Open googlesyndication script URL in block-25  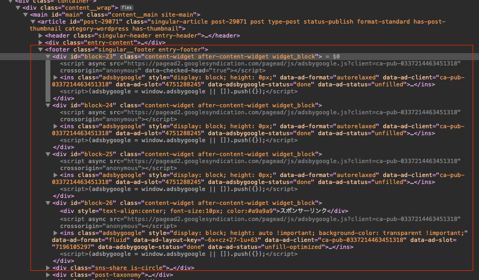coord(294,161)
